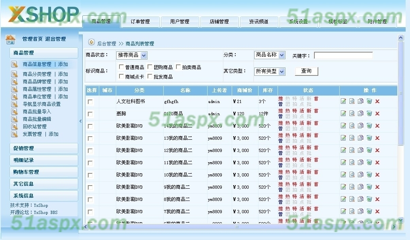Edit the 0120商品 row
The width and height of the screenshot is (410, 240).
[x=343, y=114]
